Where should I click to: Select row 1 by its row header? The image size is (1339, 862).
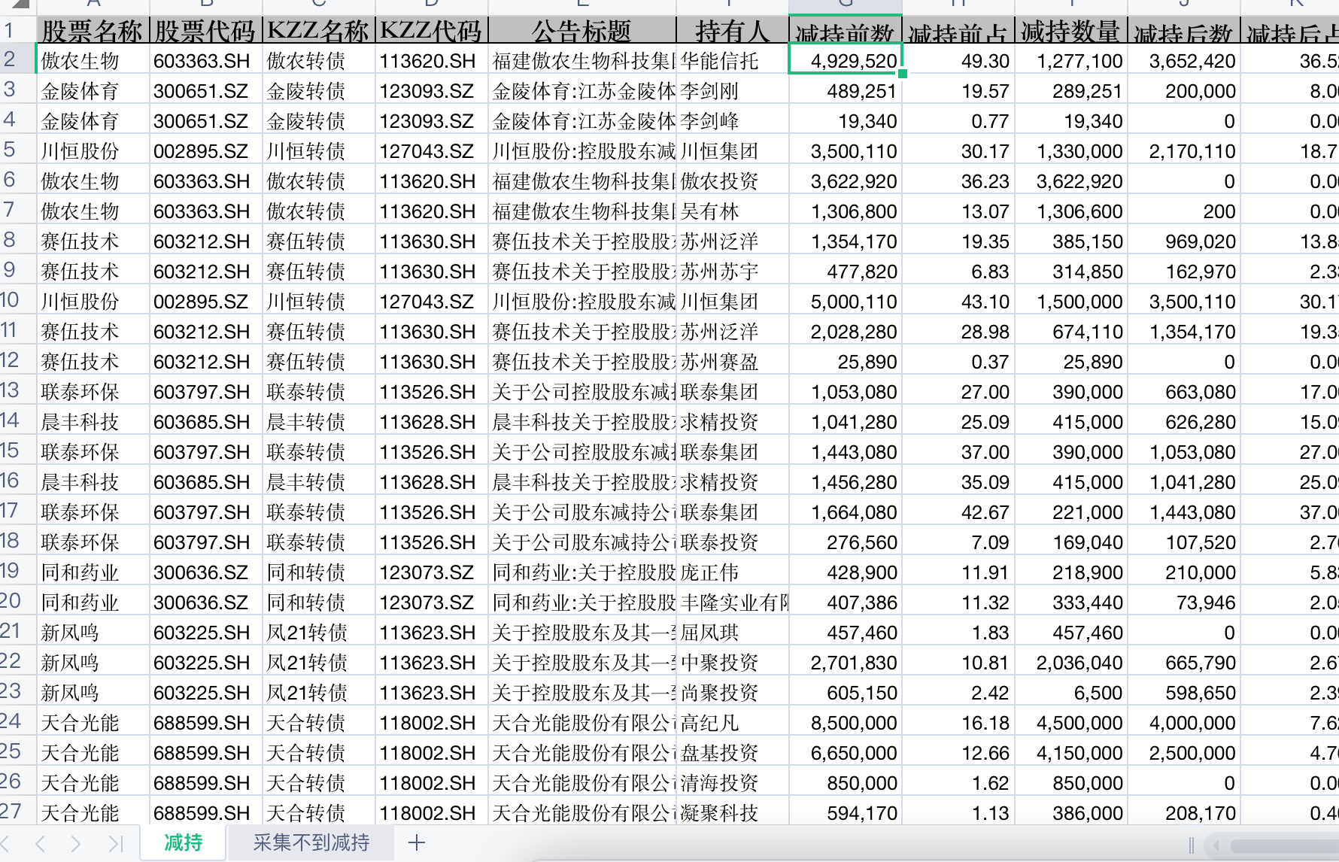[17, 30]
